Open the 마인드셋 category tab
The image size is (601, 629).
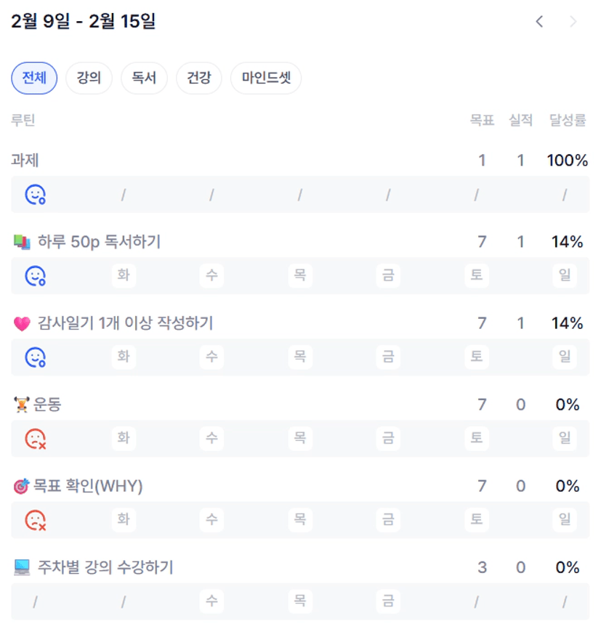pyautogui.click(x=266, y=78)
